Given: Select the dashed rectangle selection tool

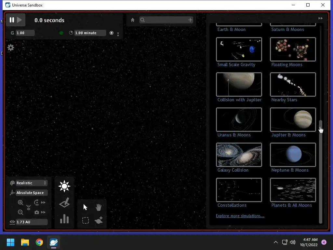Looking at the screenshot, I should tap(86, 220).
